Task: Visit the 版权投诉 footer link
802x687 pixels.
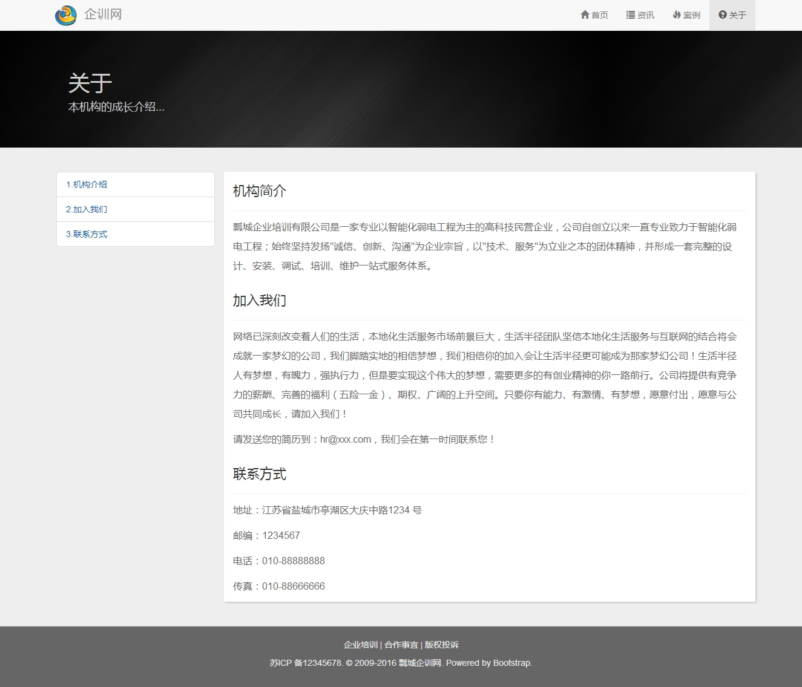Action: [x=442, y=645]
